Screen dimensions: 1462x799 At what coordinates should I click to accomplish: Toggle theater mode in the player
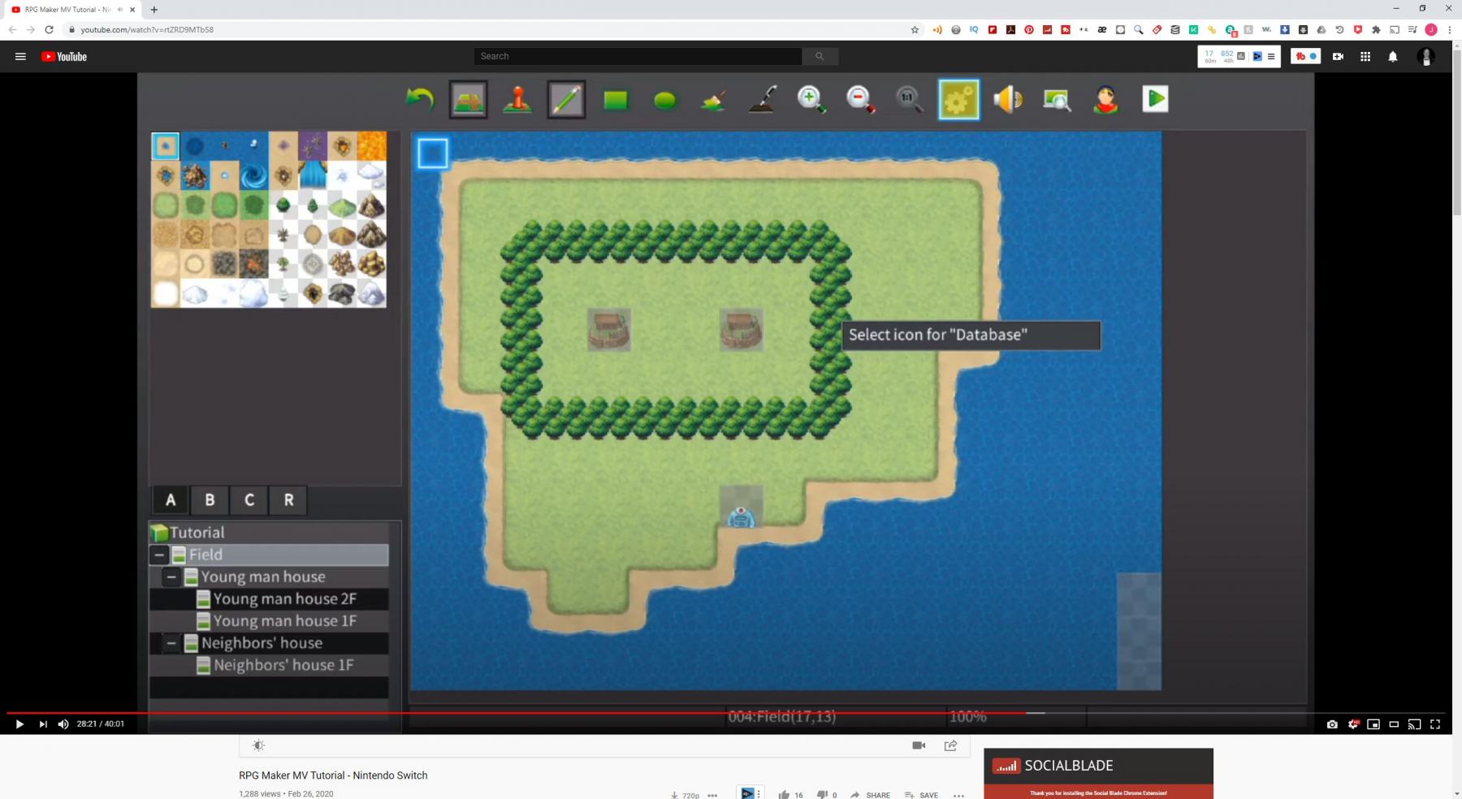point(1394,724)
